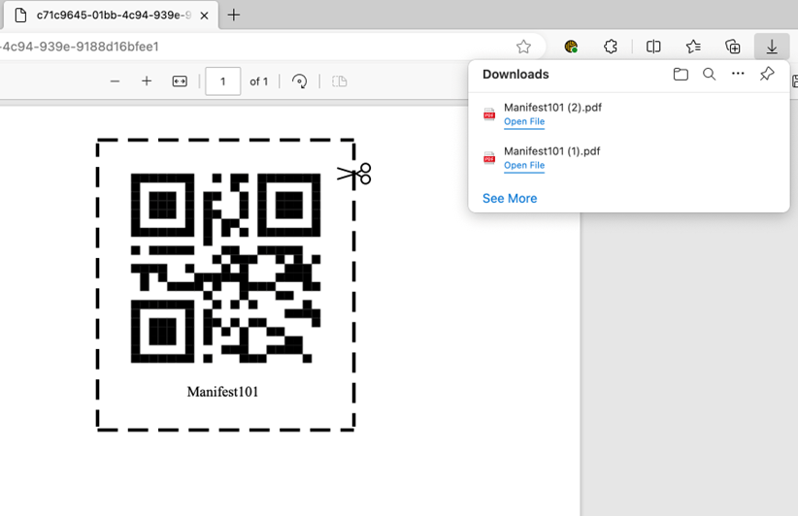
Task: Search downloads magnifier icon
Action: (709, 75)
